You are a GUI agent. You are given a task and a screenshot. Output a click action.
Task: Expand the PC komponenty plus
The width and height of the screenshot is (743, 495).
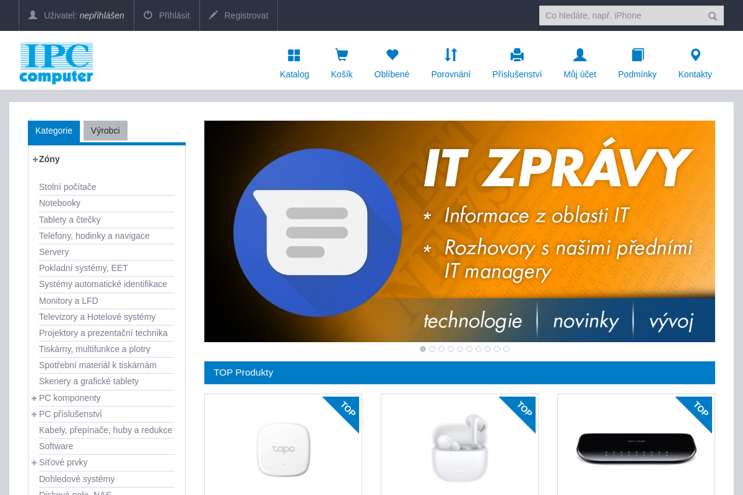tap(34, 398)
